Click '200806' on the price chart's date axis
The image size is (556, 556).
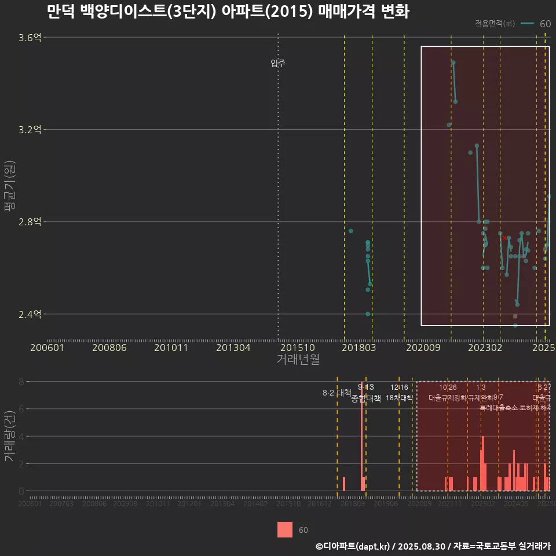(109, 348)
